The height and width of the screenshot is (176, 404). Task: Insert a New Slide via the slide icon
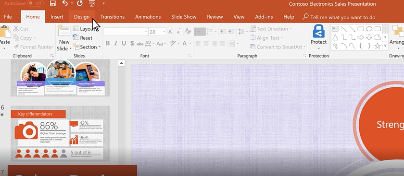pos(64,31)
